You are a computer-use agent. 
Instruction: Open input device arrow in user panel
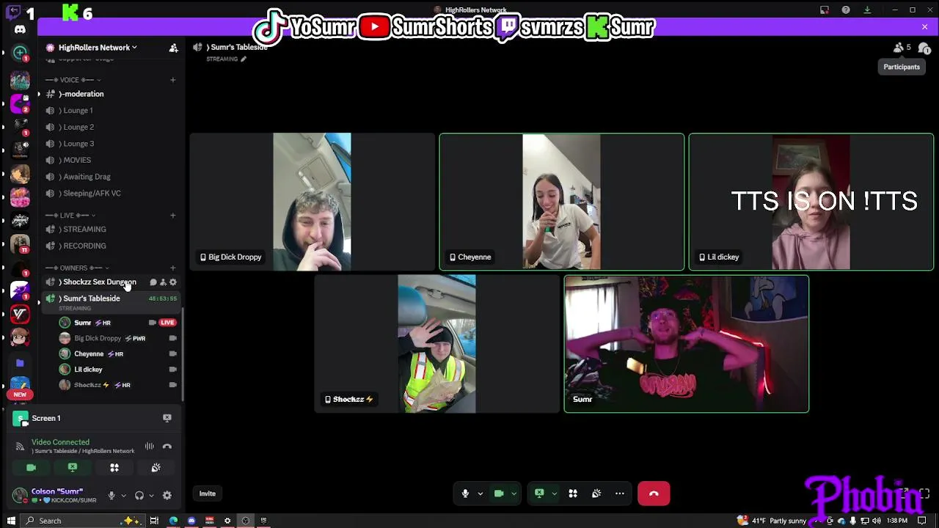123,496
